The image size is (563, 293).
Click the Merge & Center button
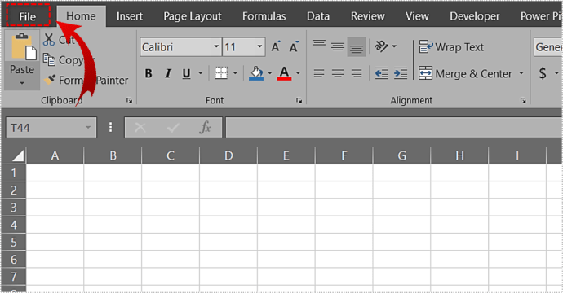point(466,73)
